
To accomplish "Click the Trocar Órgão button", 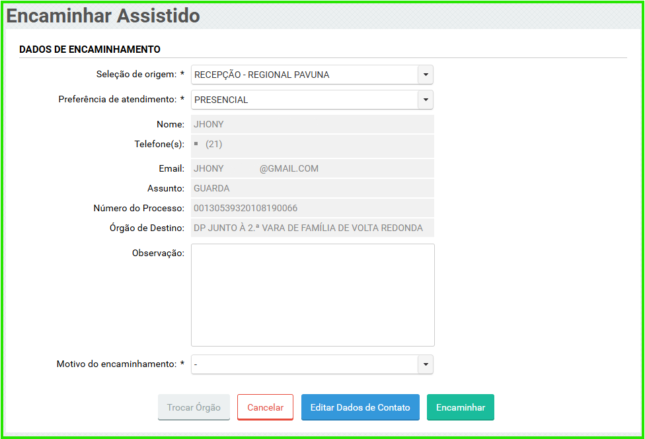I will (194, 407).
